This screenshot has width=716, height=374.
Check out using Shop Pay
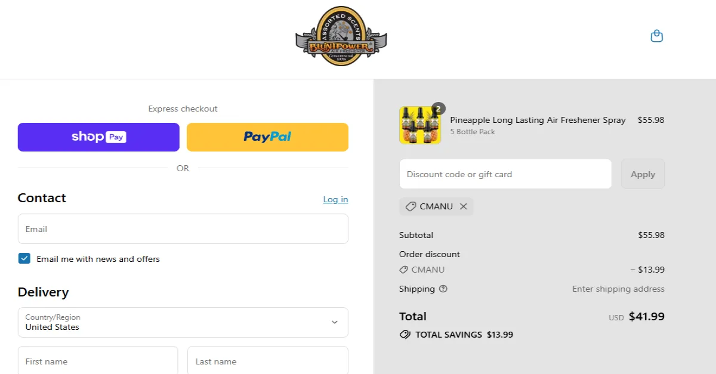[98, 137]
